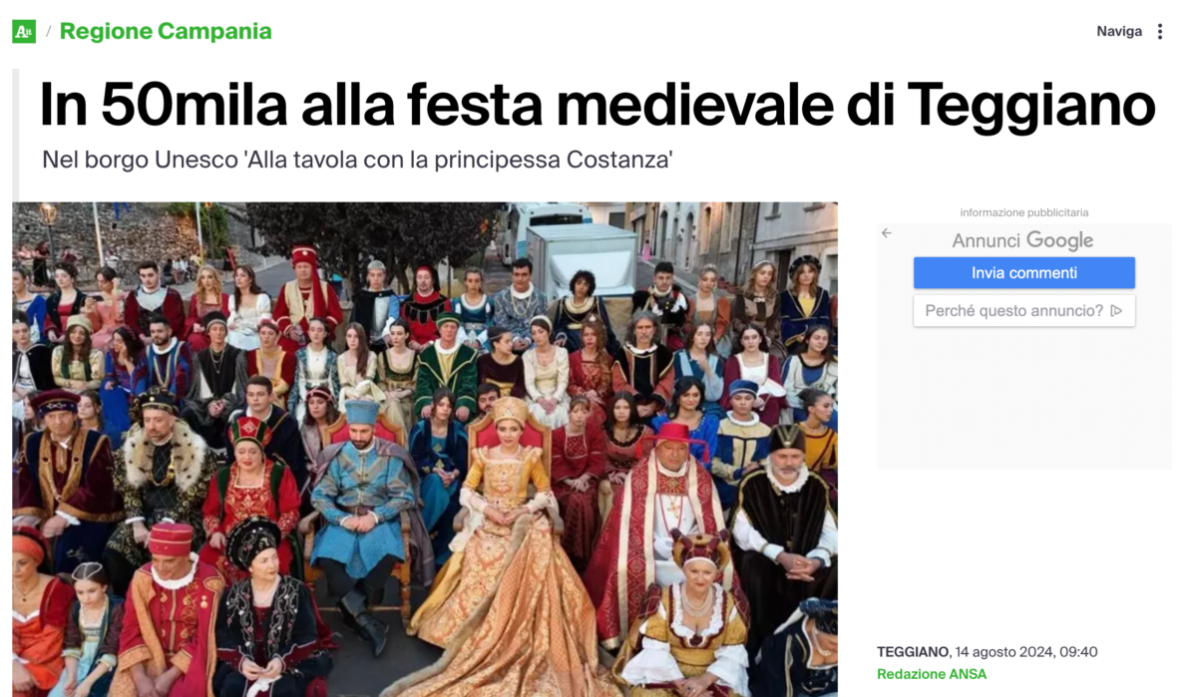Click the empty grey advertisement area
The image size is (1197, 697).
coord(1024,399)
